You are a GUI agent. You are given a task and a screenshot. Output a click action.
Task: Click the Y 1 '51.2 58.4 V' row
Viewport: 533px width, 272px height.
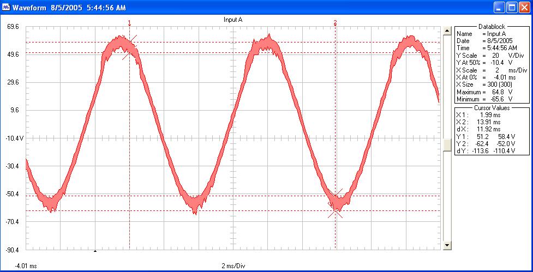coord(486,136)
